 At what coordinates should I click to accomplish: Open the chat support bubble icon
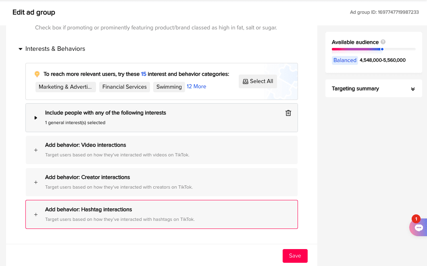(419, 228)
